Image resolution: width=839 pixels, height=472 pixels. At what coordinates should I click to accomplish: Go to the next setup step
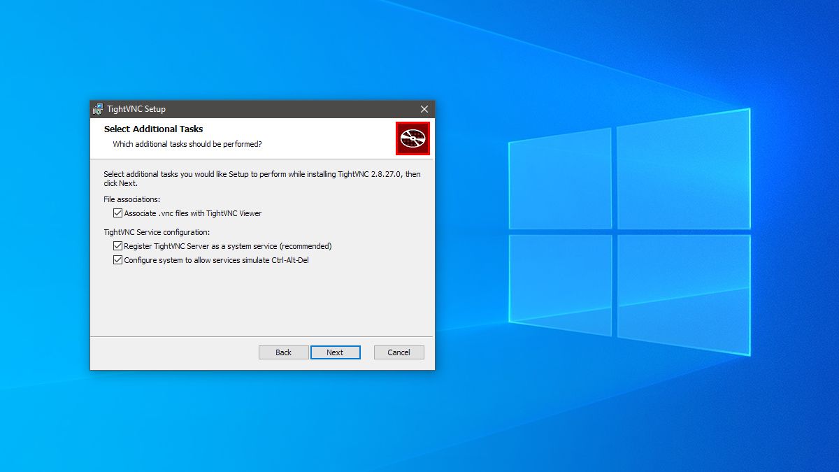coord(336,352)
